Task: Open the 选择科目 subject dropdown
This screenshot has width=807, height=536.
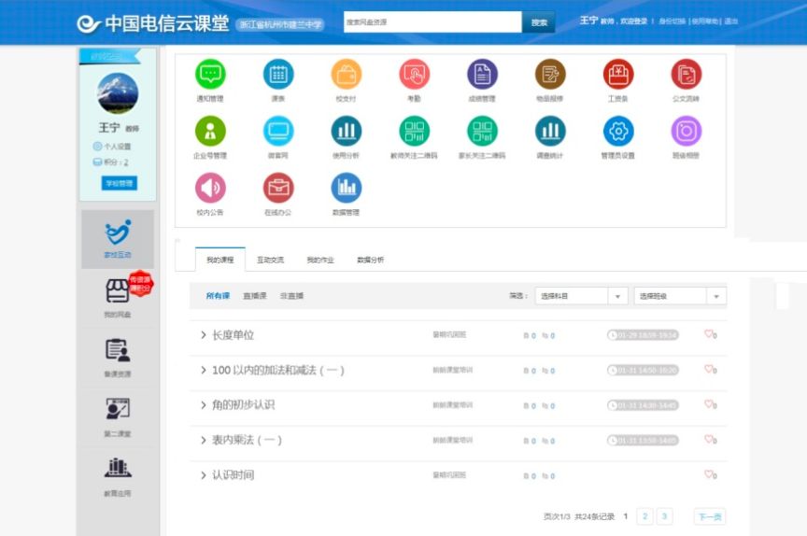Action: point(580,296)
